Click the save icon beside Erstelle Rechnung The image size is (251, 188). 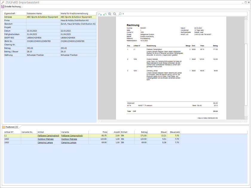tap(3, 7)
